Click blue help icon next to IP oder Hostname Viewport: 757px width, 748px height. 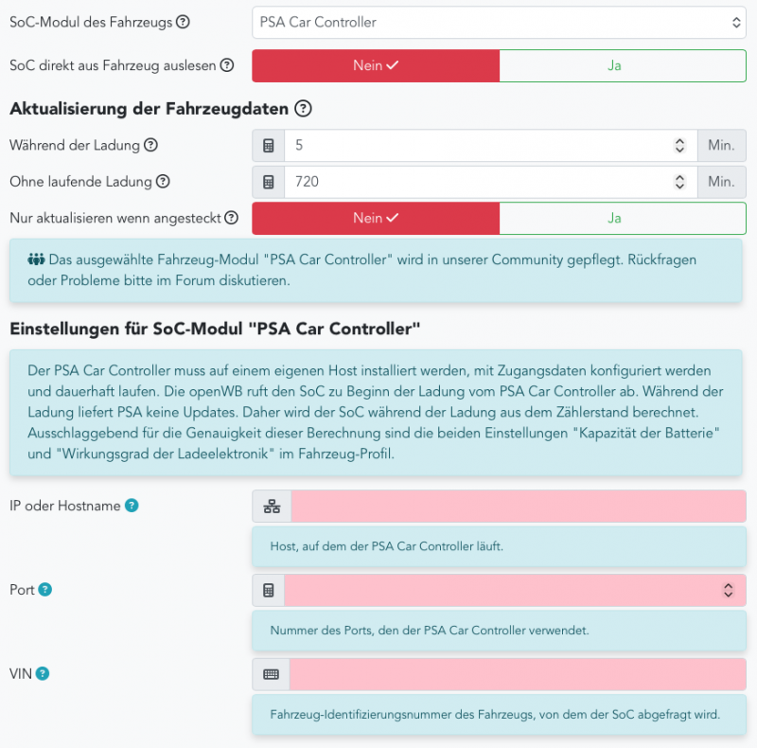coord(132,506)
